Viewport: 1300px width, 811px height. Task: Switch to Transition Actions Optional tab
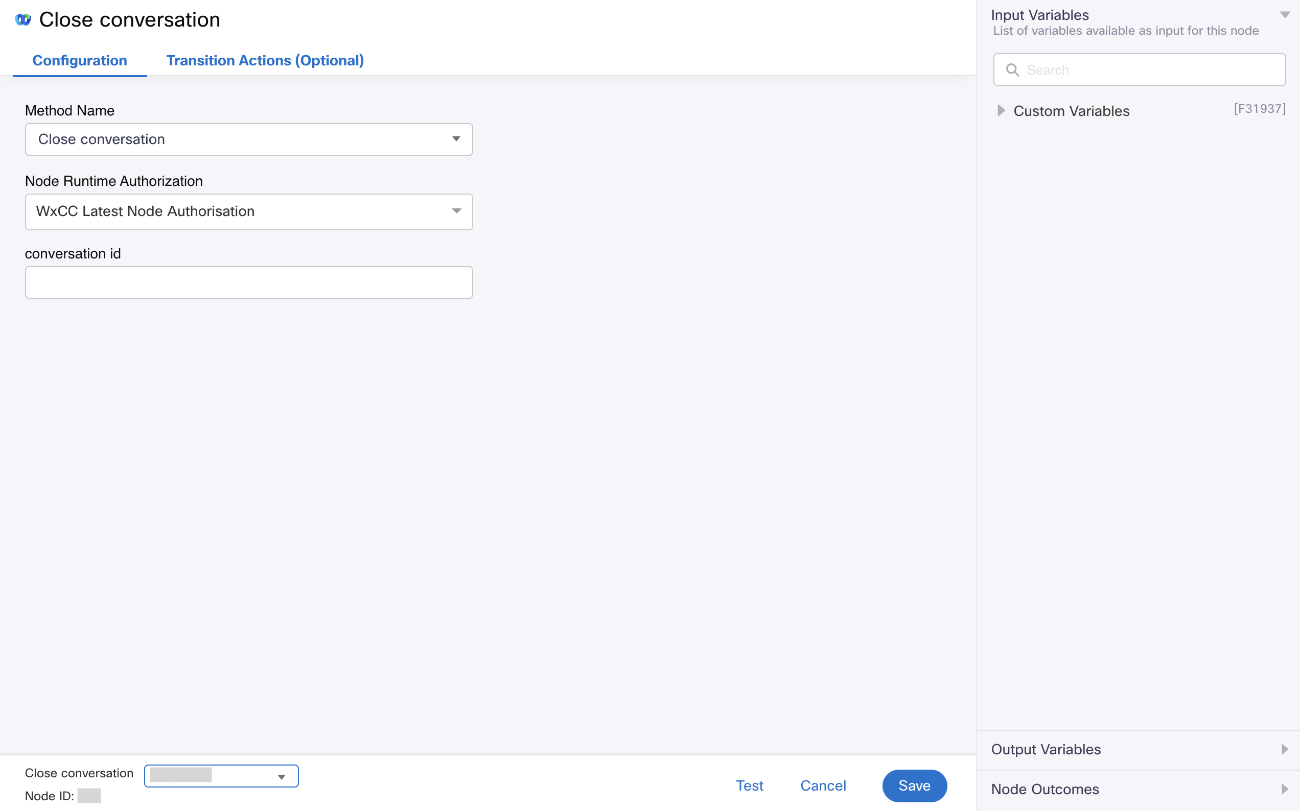(265, 60)
